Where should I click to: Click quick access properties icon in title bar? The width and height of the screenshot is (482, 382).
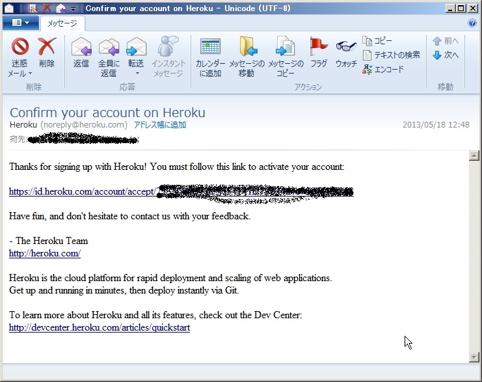[33, 8]
